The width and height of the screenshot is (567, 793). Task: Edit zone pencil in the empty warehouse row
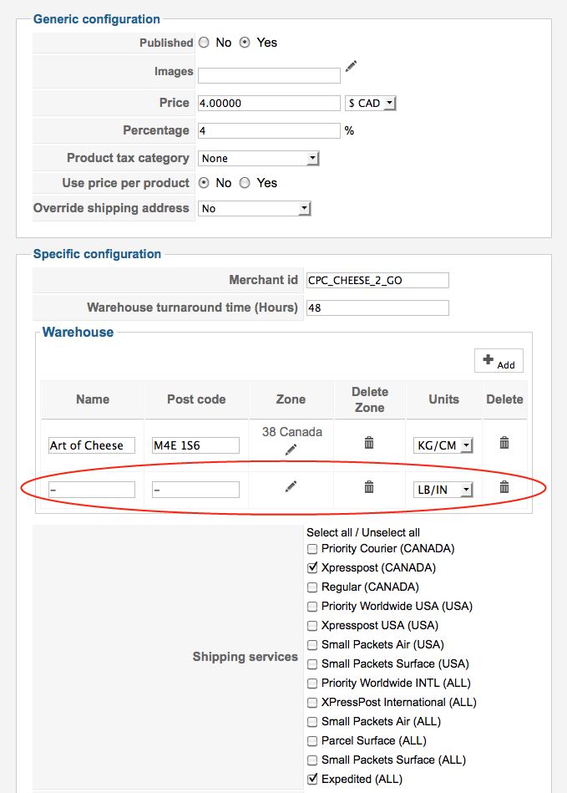point(291,486)
